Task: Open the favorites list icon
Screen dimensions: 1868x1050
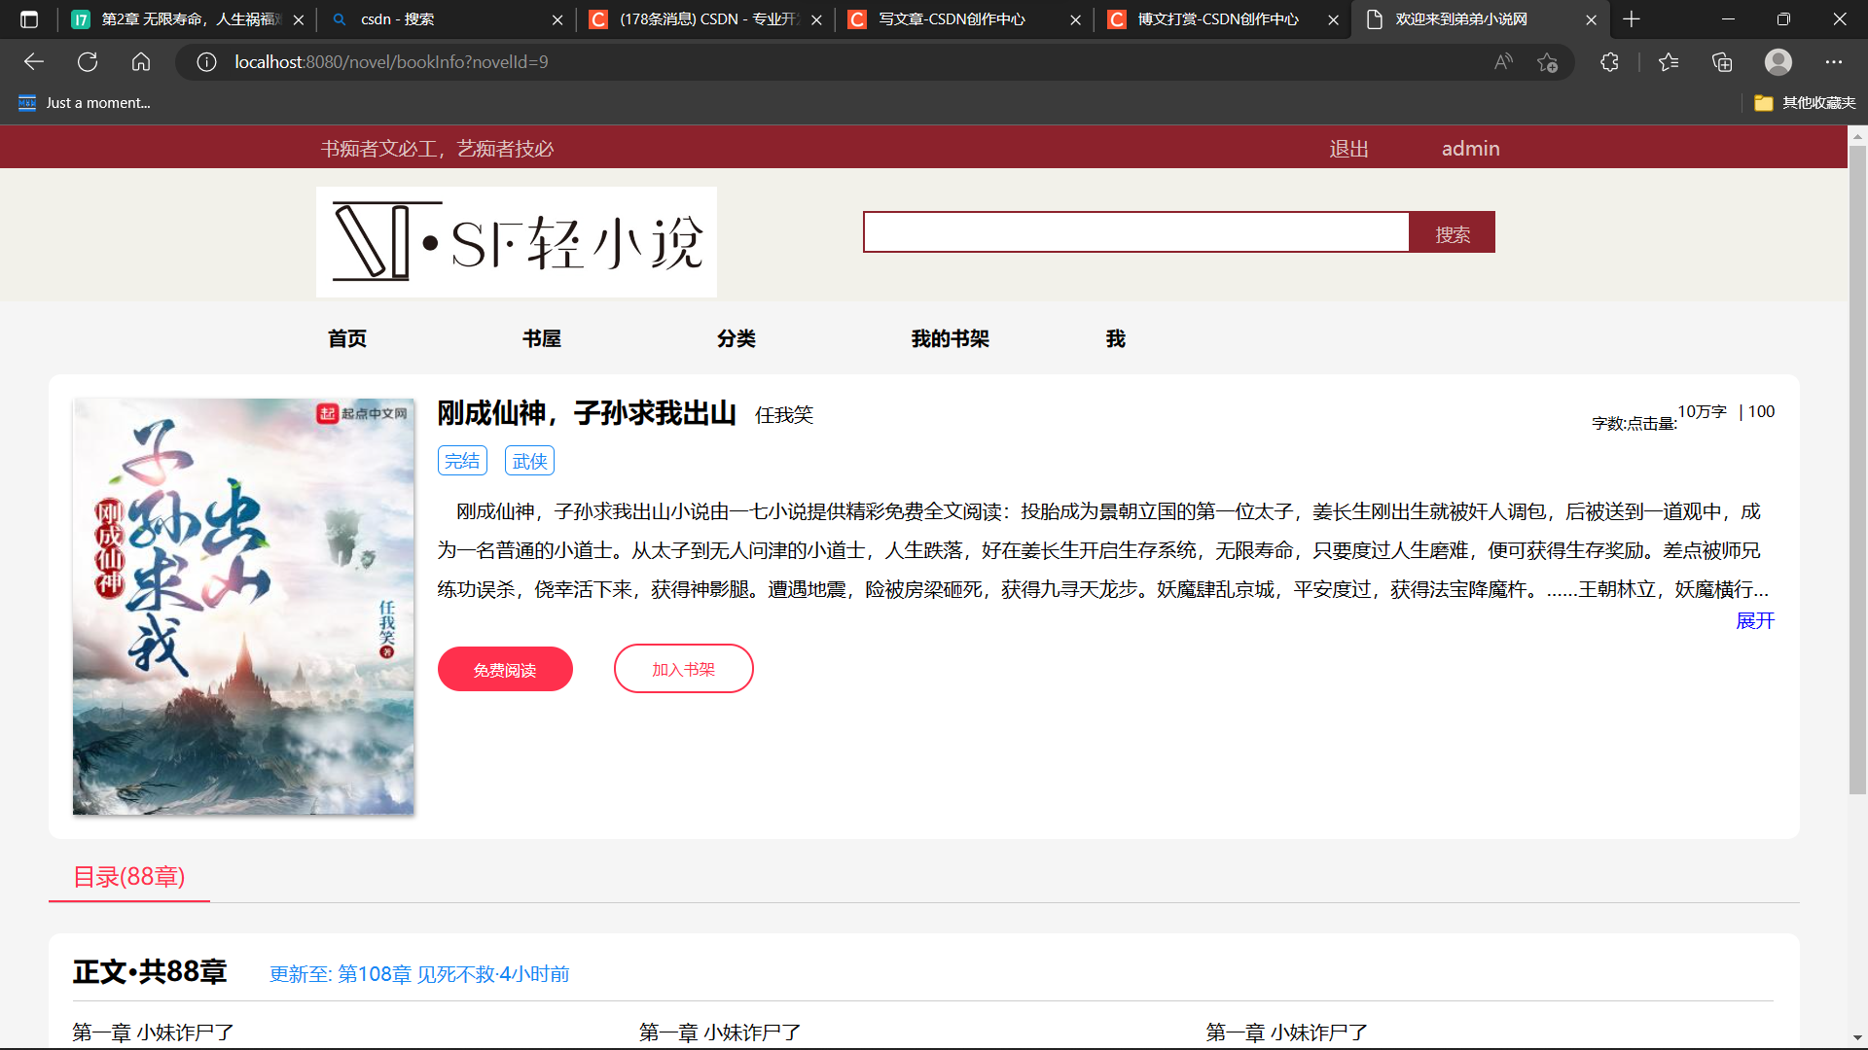Action: tap(1669, 62)
